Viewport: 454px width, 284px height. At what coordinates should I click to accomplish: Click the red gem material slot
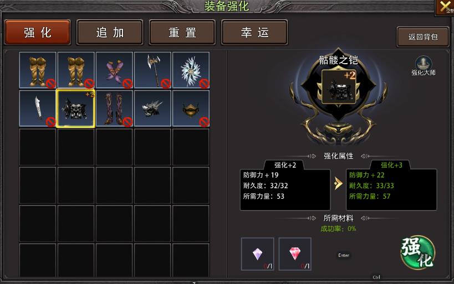[295, 254]
